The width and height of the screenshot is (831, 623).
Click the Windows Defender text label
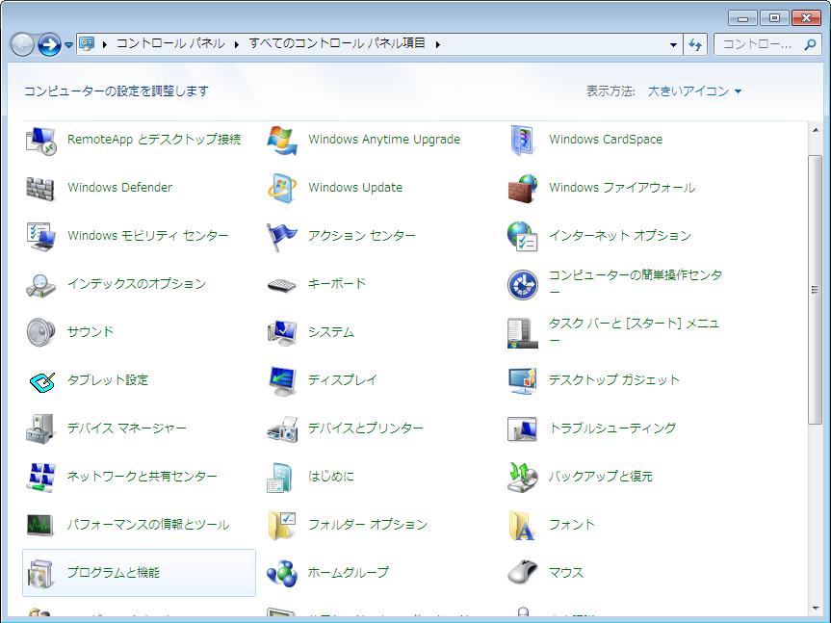(x=119, y=188)
